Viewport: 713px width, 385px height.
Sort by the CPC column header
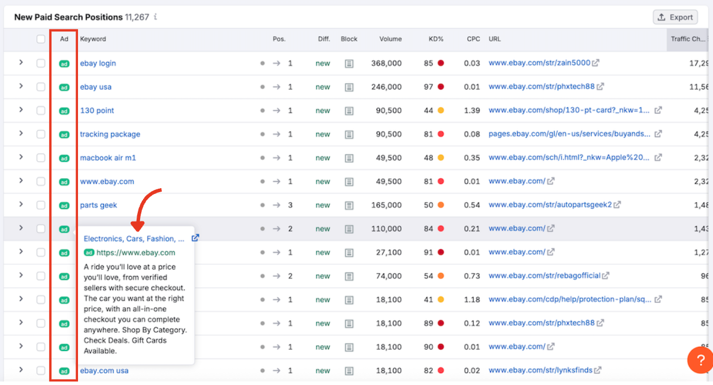472,39
